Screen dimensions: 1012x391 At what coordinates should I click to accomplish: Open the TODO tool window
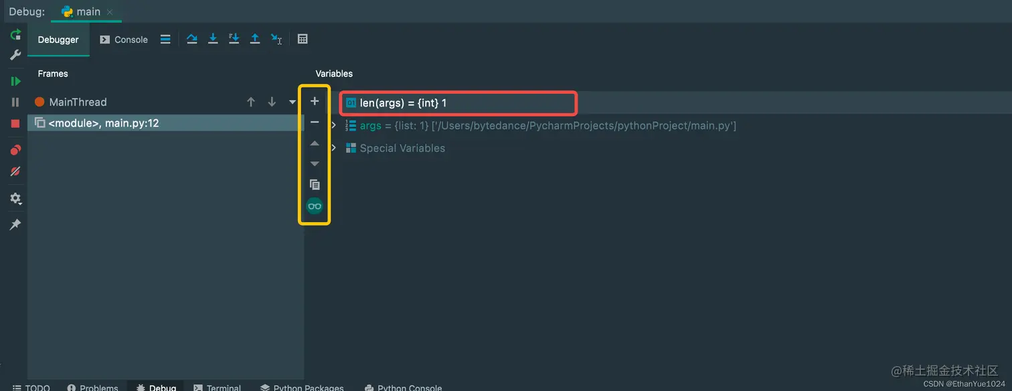[x=31, y=387]
